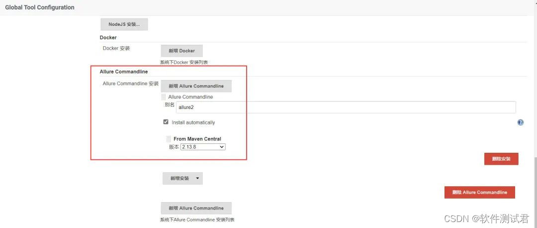This screenshot has width=537, height=228.
Task: Click the lower 新增 Allure Commandline button
Action: 196,208
